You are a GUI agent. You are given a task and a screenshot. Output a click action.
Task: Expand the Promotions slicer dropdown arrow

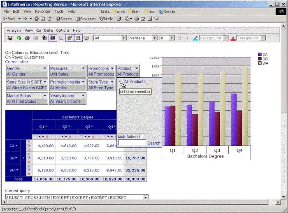112,68
